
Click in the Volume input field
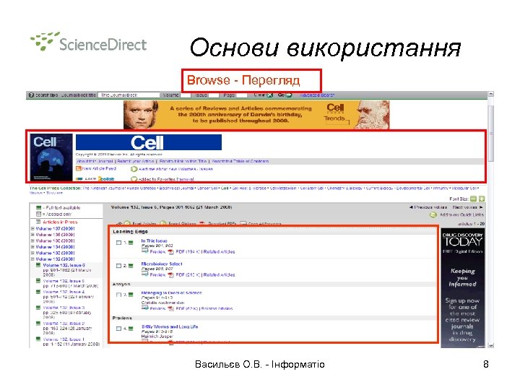[186, 95]
